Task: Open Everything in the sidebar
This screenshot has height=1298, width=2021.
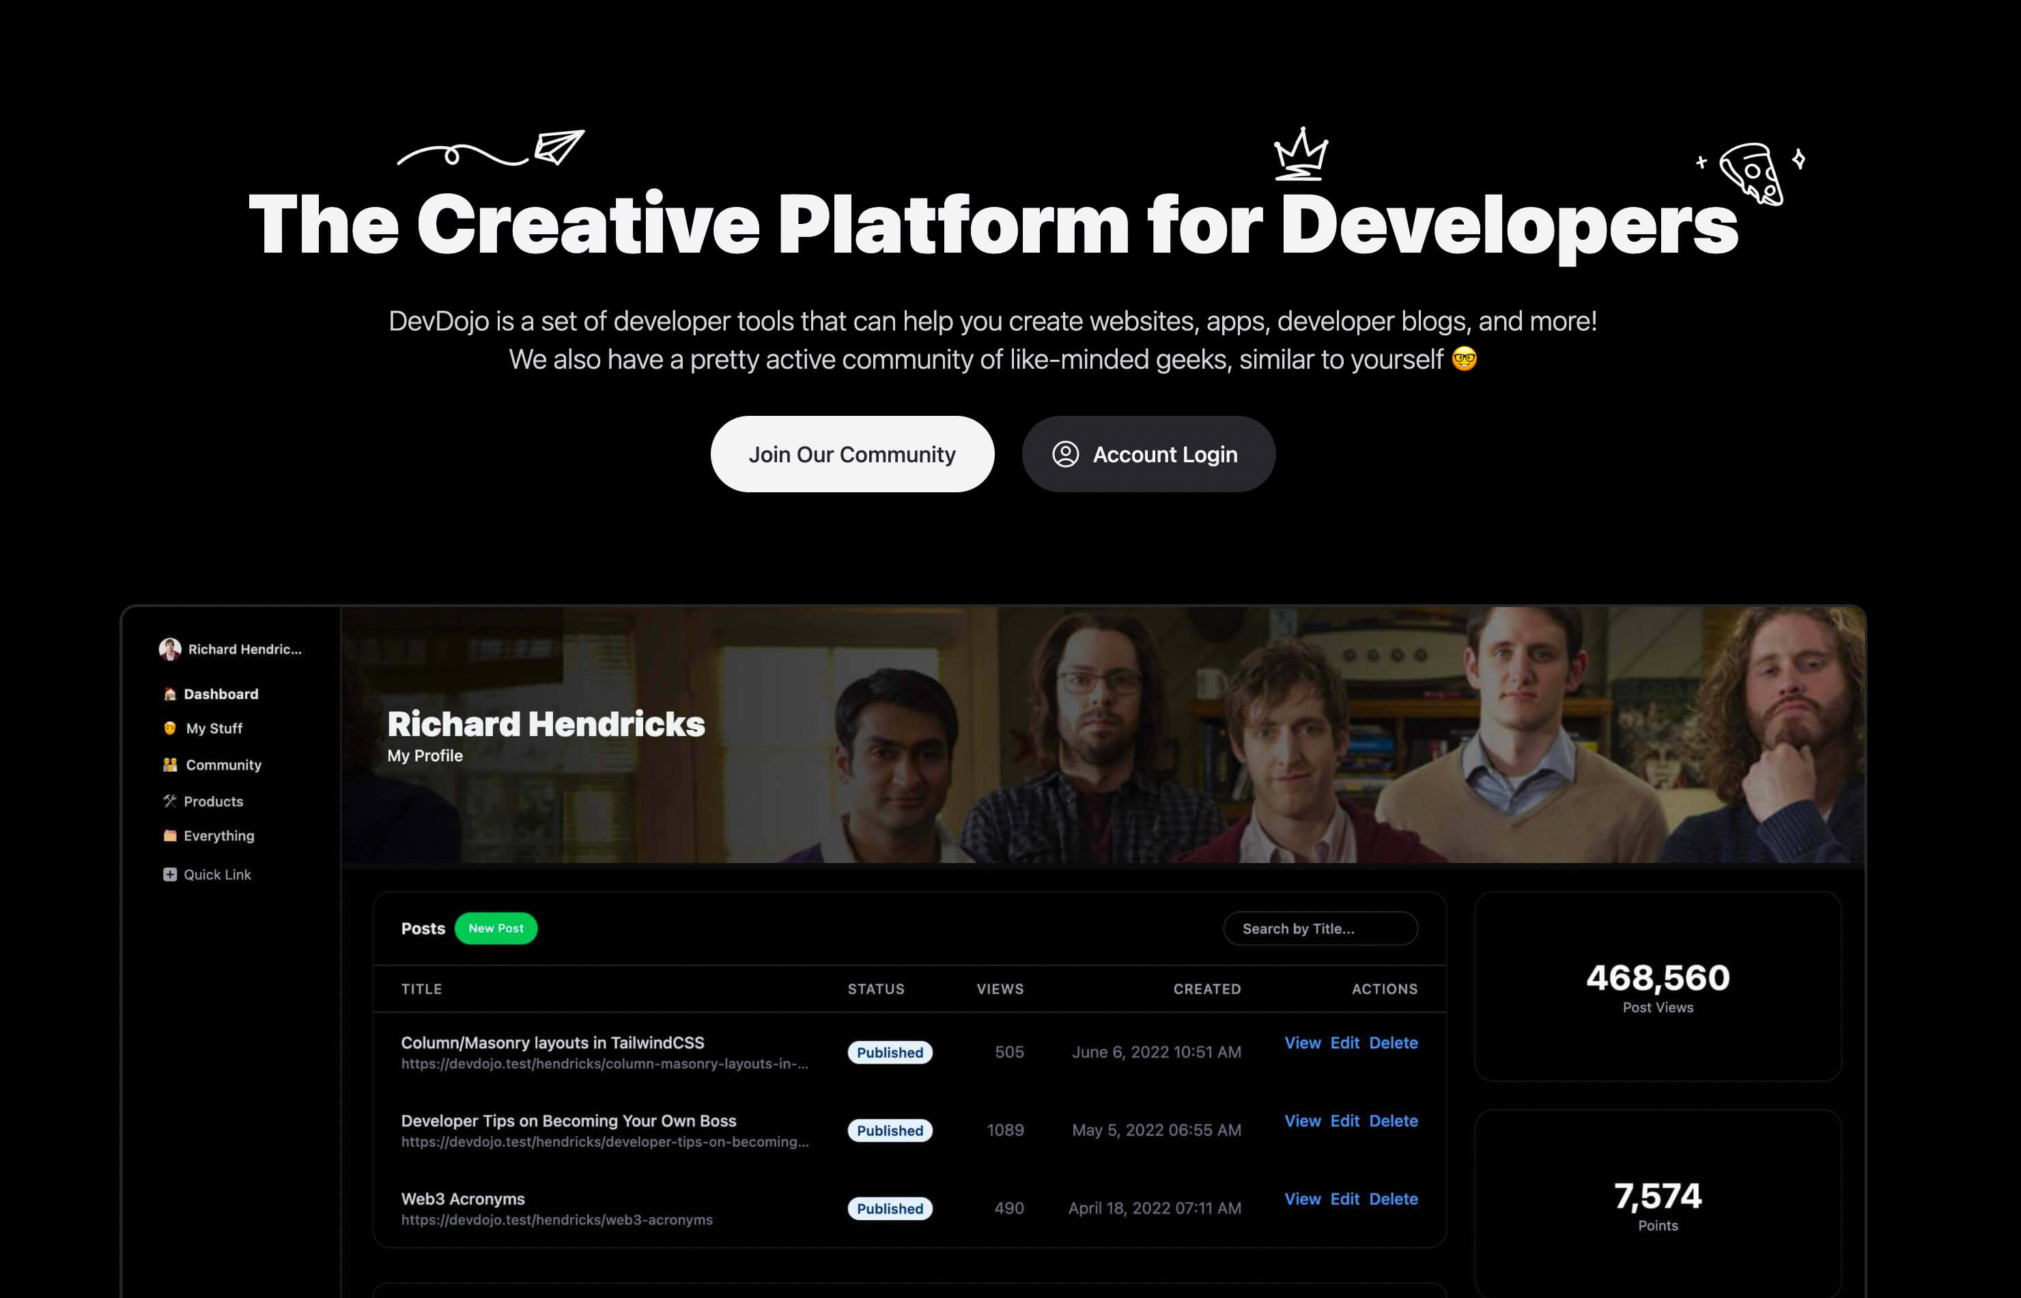Action: tap(218, 835)
